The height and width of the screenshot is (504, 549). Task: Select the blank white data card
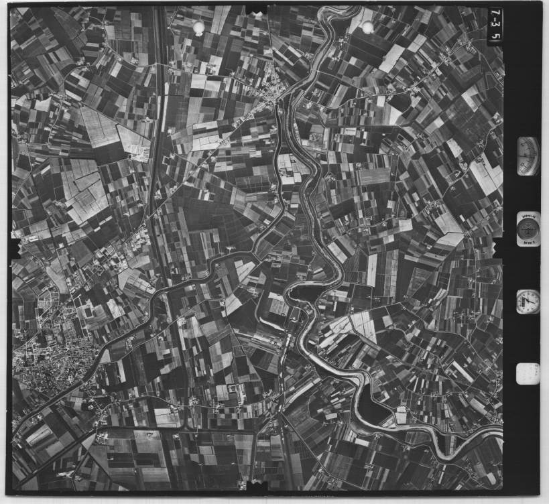click(x=528, y=373)
